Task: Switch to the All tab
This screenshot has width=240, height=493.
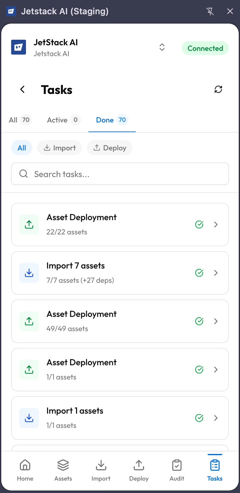Action: coord(20,120)
